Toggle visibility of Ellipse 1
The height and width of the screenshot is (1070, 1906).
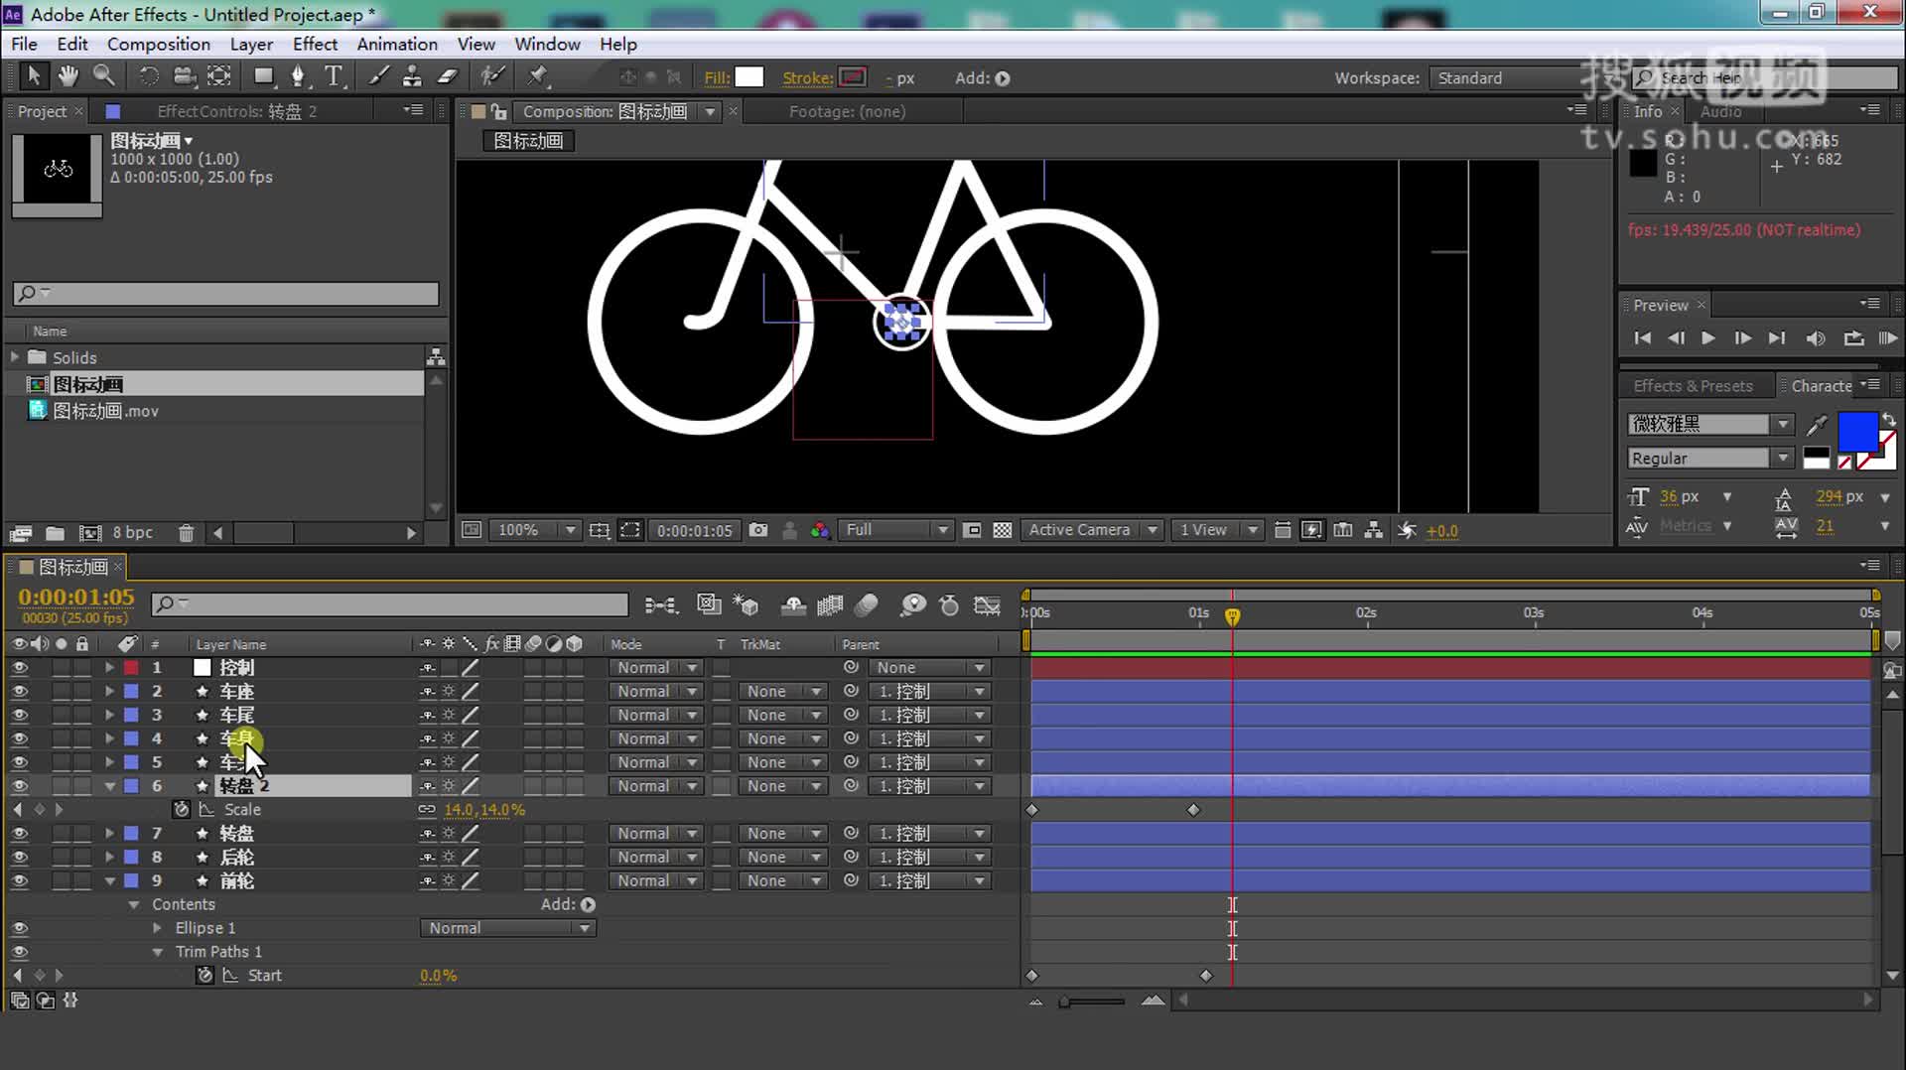(19, 928)
